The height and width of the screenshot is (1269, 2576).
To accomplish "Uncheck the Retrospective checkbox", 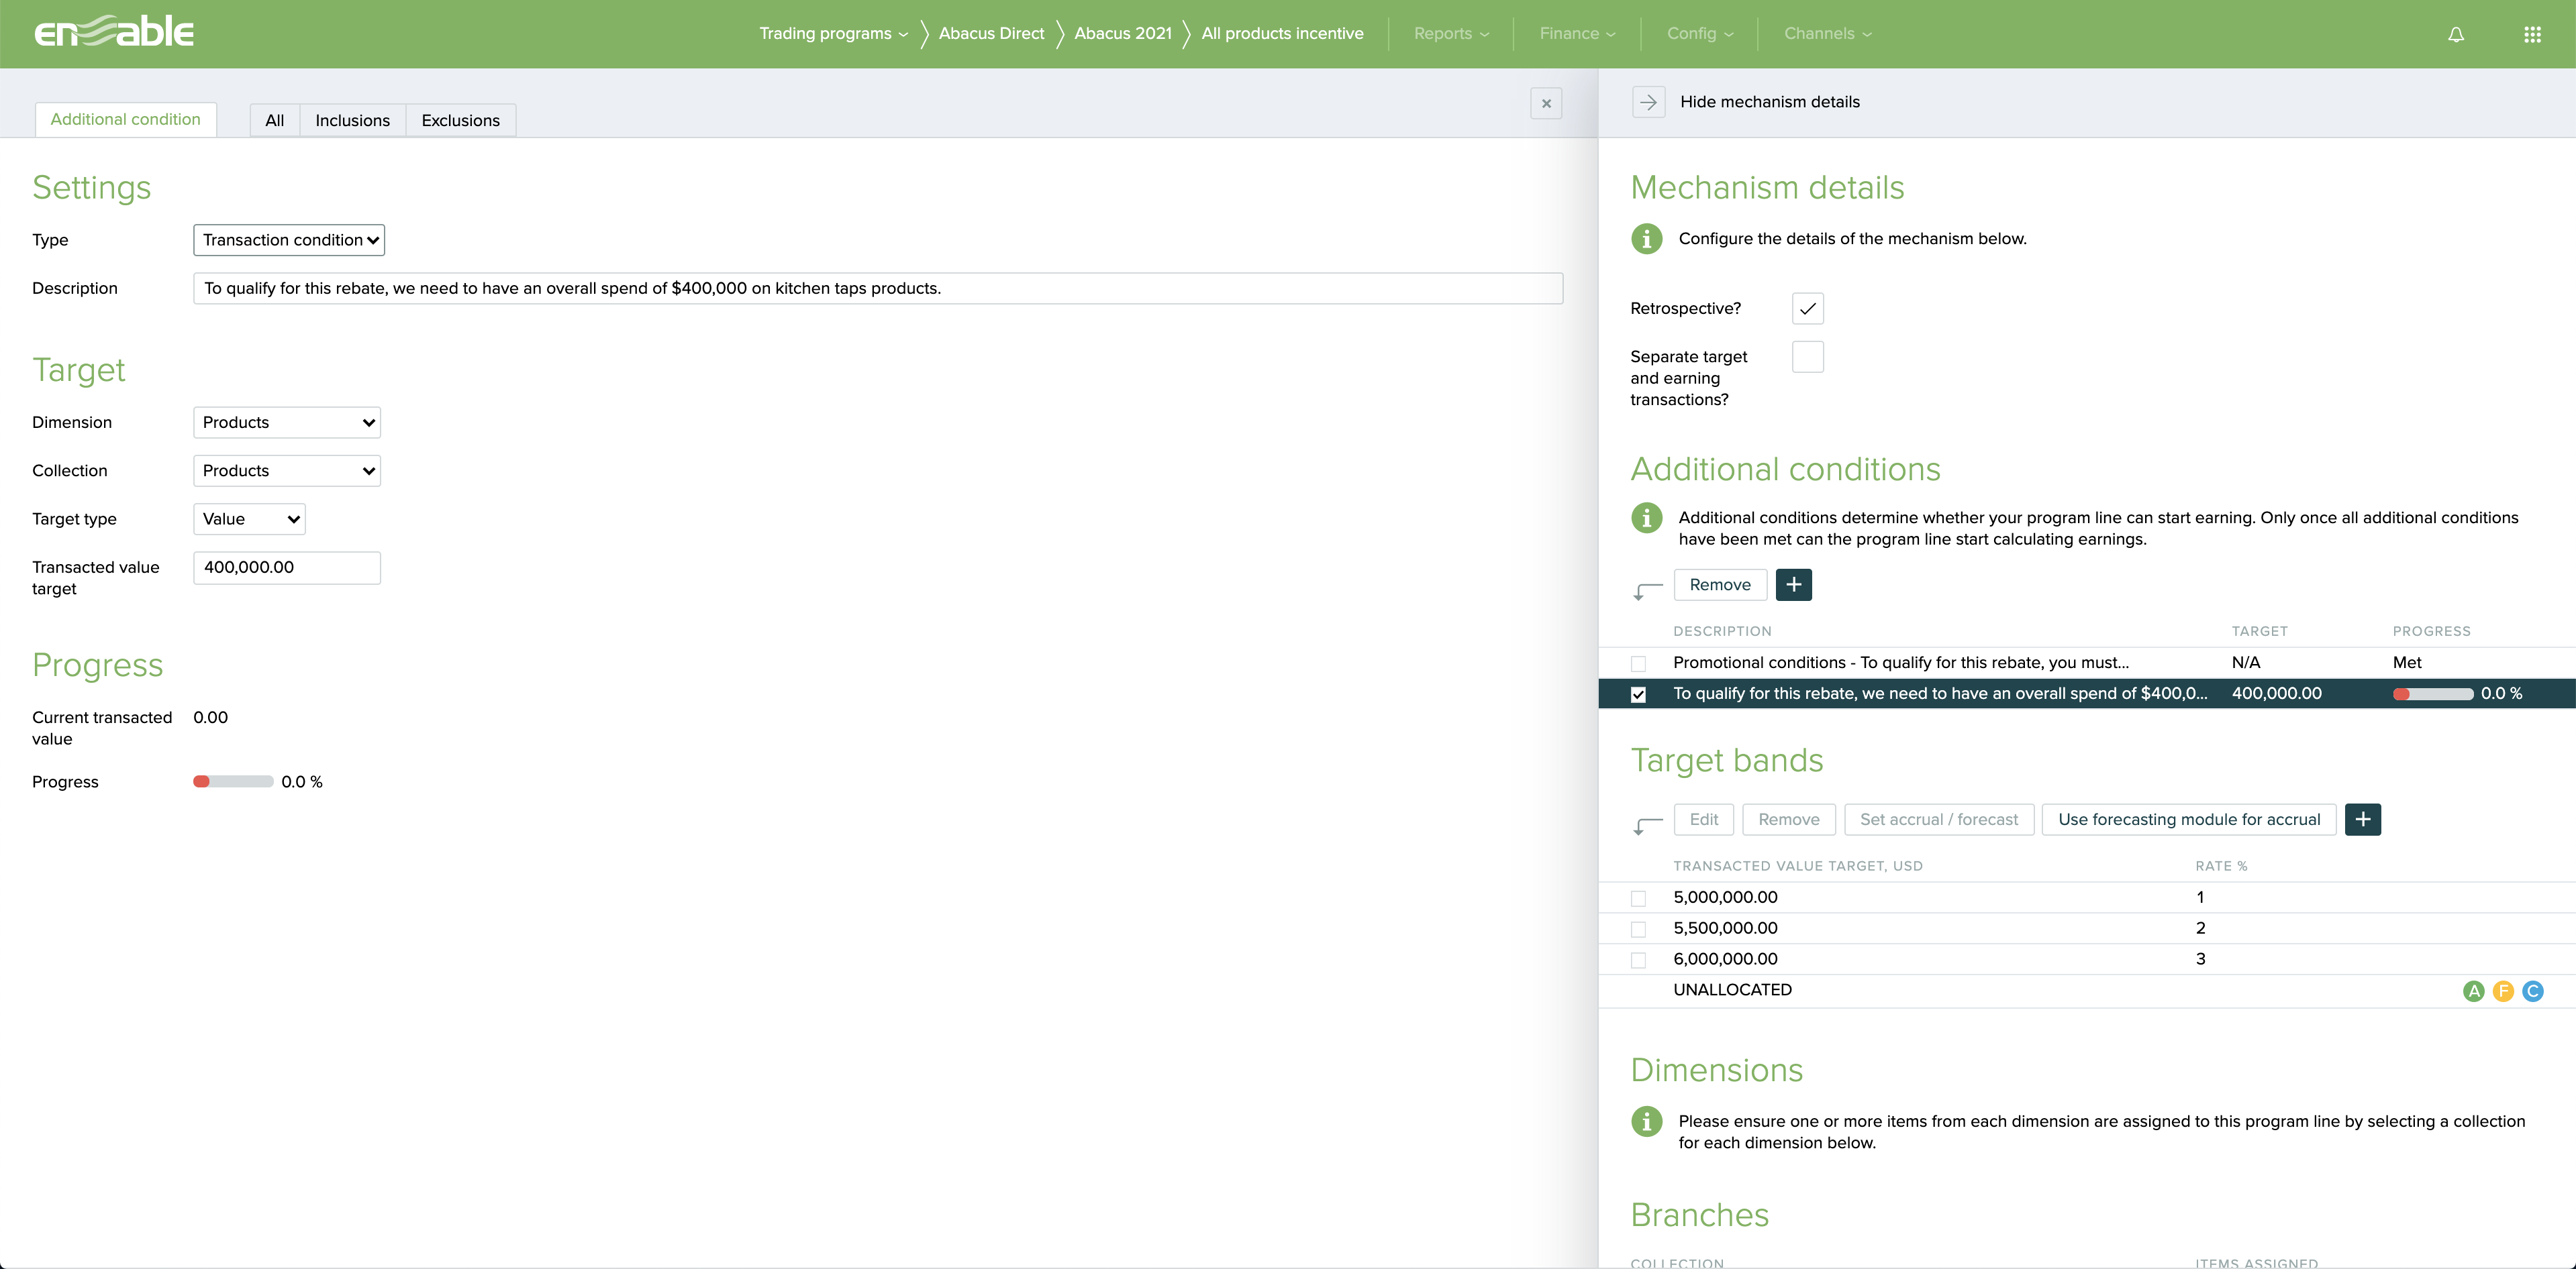I will [1807, 309].
